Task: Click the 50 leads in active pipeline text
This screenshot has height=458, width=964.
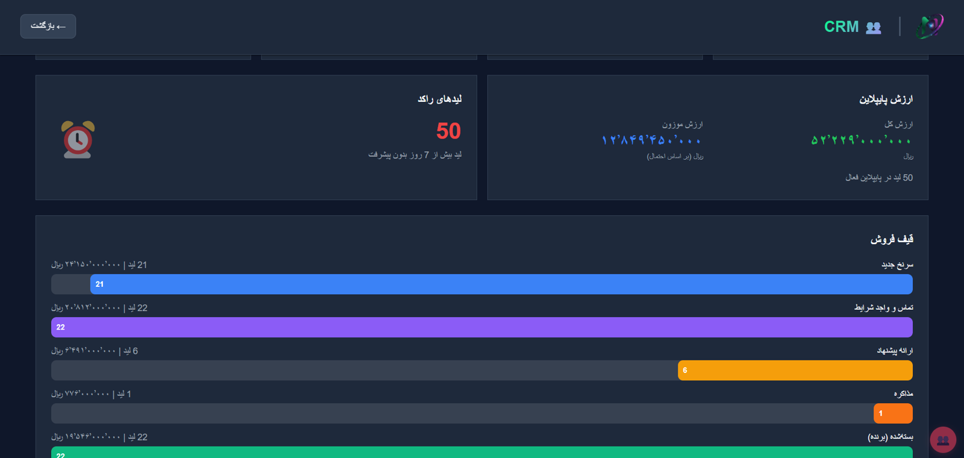Action: coord(879,178)
